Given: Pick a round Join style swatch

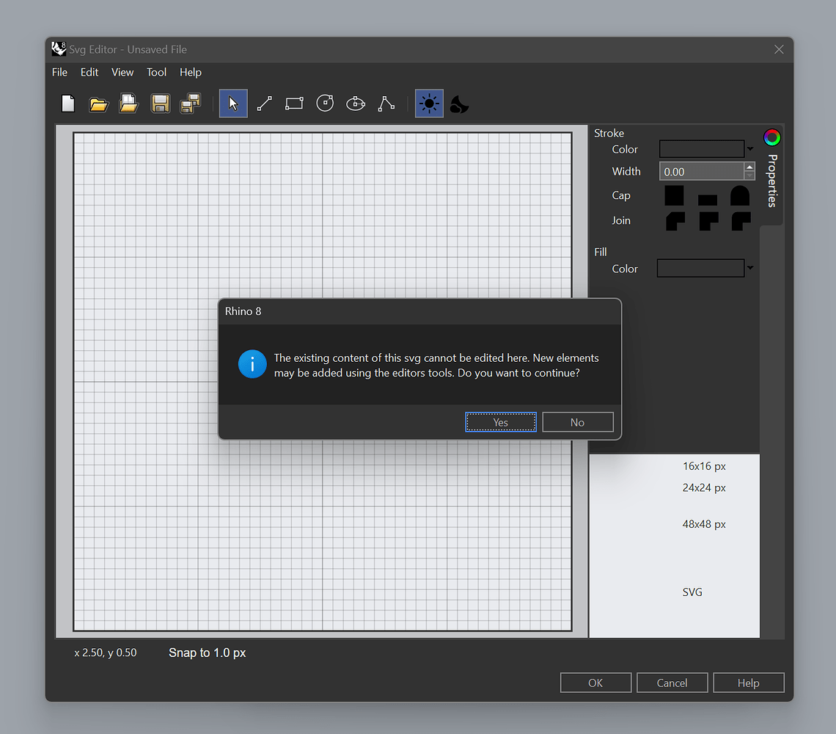Looking at the screenshot, I should click(x=740, y=222).
